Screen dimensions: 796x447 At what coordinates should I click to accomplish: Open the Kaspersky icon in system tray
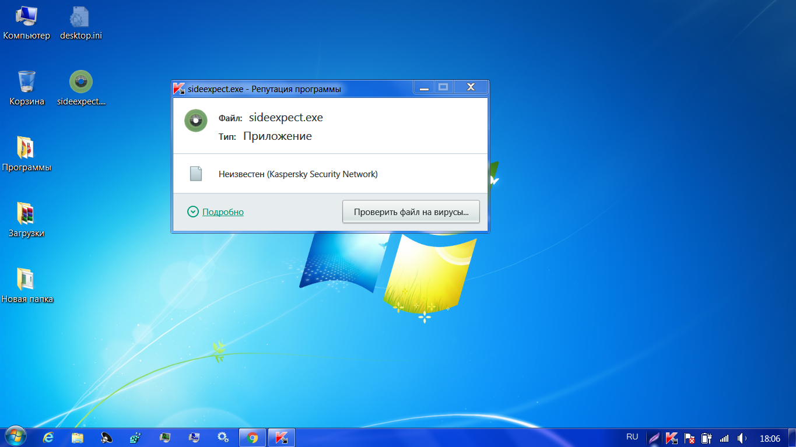tap(671, 438)
